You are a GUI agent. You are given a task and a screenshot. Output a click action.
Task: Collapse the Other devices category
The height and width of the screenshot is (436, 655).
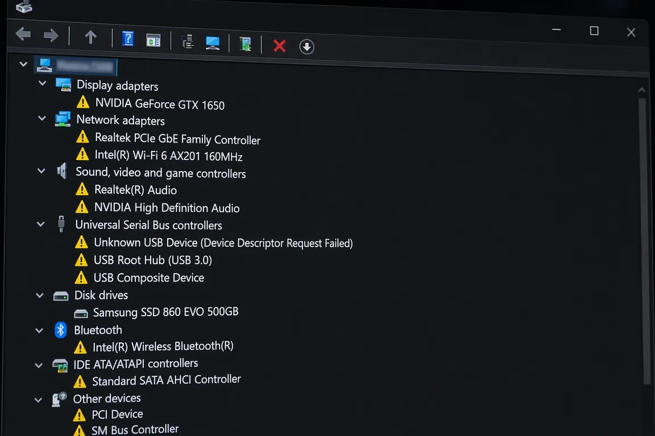click(38, 400)
